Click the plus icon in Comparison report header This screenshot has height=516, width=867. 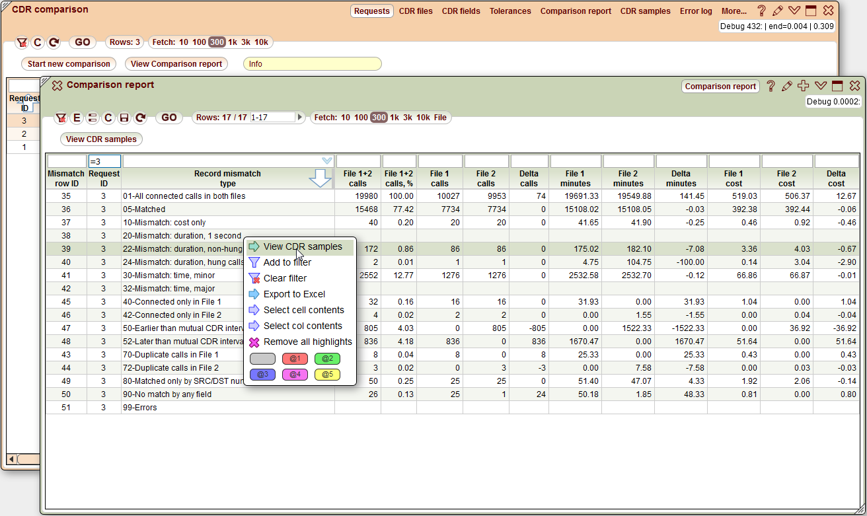pos(804,86)
